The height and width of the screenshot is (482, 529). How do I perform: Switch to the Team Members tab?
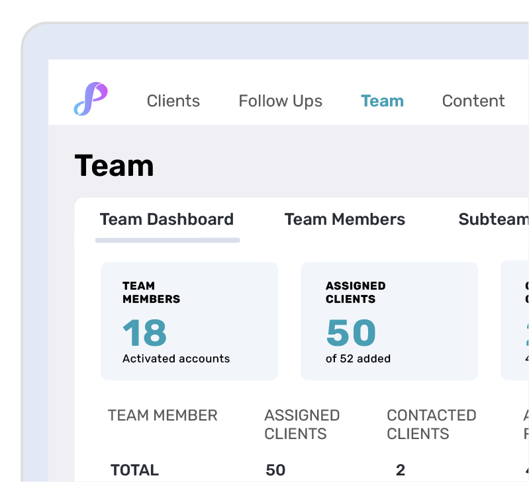coord(344,220)
